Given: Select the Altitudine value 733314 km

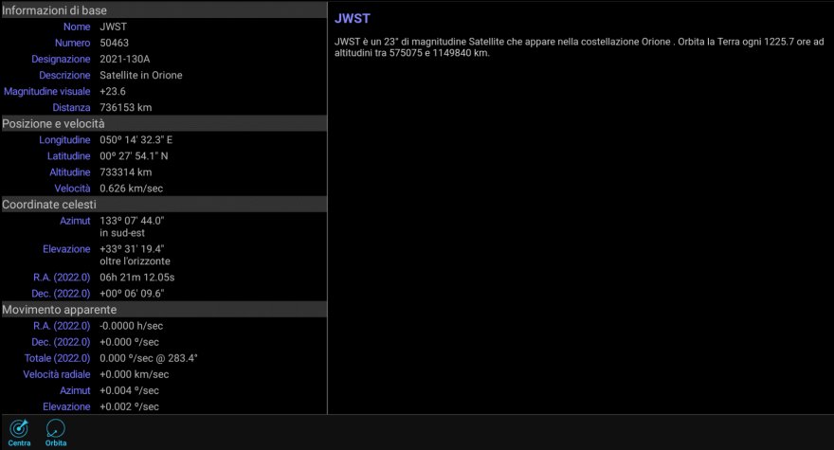Looking at the screenshot, I should pyautogui.click(x=125, y=172).
